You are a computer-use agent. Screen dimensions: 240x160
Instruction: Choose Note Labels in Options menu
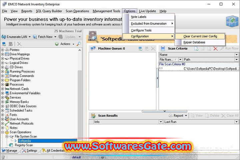tap(148, 17)
